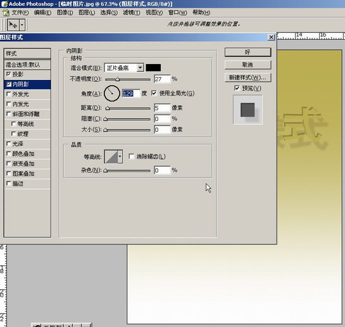Screen dimensions: 345x327
Task: Click the 杂色 slider handle
Action: [x=106, y=170]
